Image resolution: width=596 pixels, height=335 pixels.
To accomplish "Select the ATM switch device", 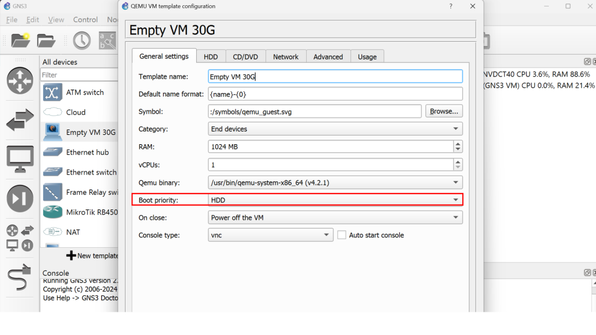I will [84, 92].
